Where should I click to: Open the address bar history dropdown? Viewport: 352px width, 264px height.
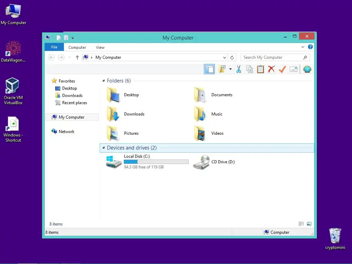(224, 57)
